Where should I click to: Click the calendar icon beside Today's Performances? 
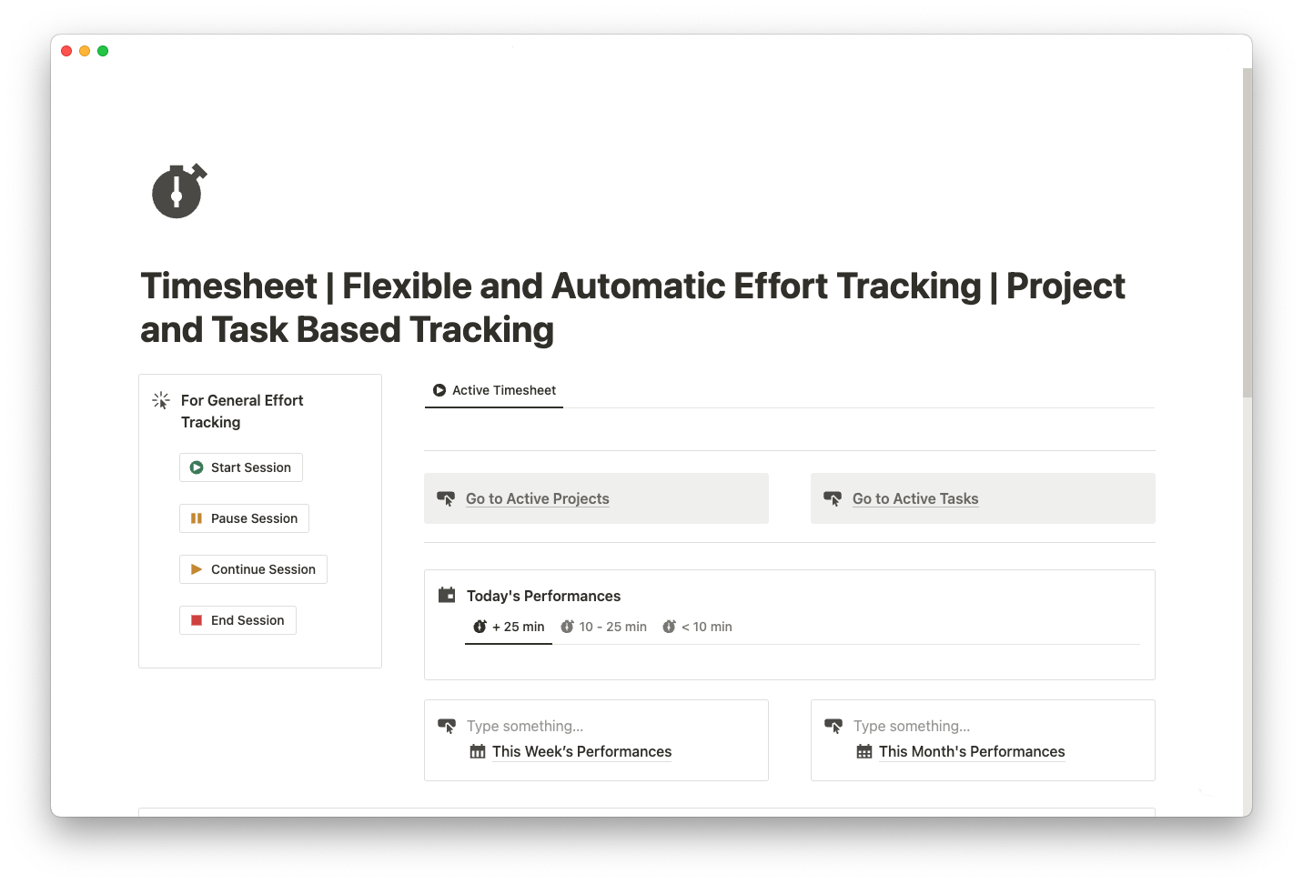pos(446,595)
